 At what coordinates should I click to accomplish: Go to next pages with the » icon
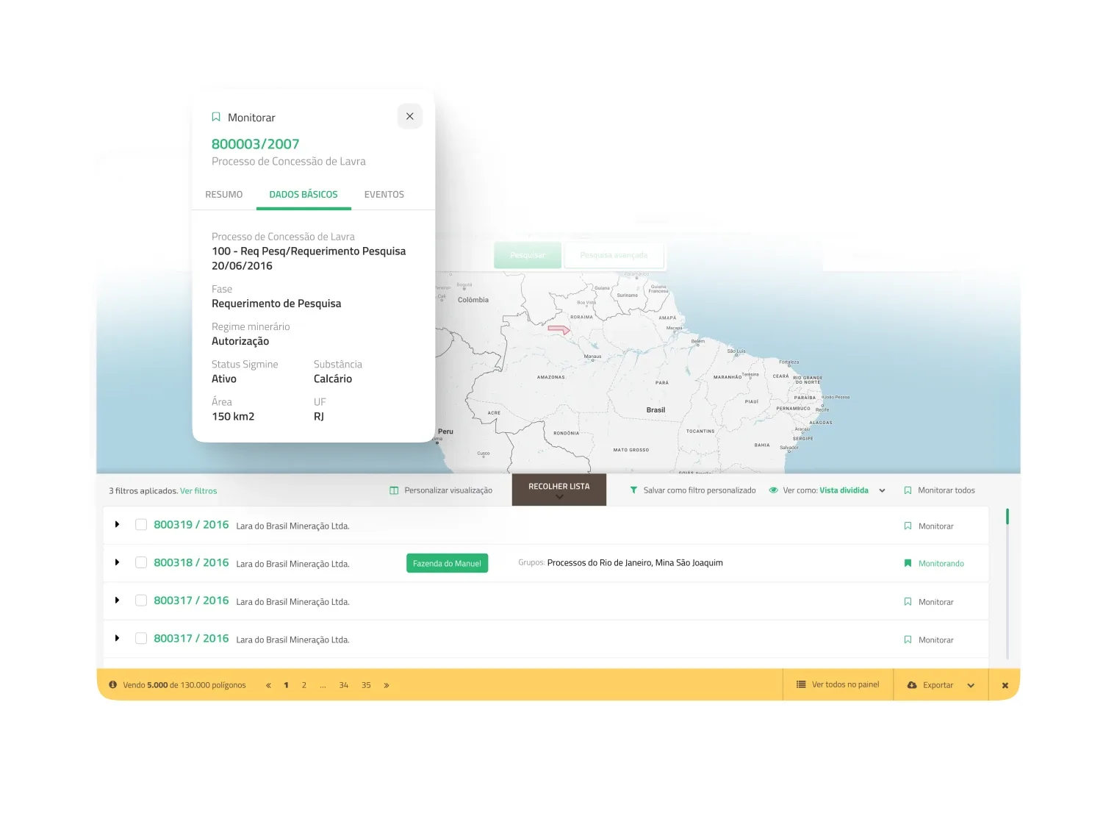[387, 685]
